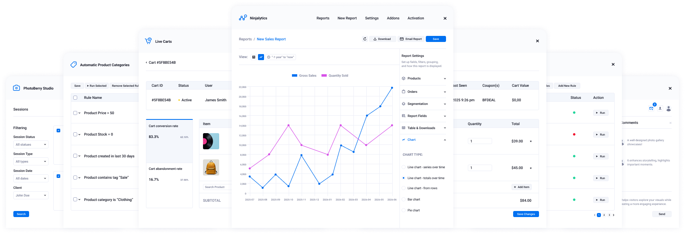
Task: Click the Orders bag icon in Report Settings
Action: tap(404, 92)
